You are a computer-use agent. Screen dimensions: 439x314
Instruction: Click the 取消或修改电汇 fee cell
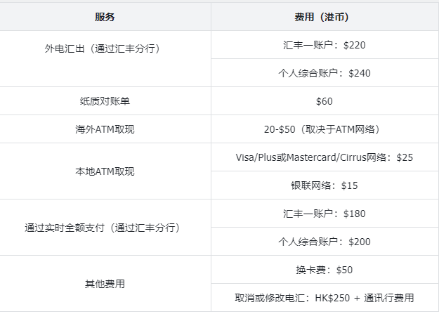tap(325, 297)
